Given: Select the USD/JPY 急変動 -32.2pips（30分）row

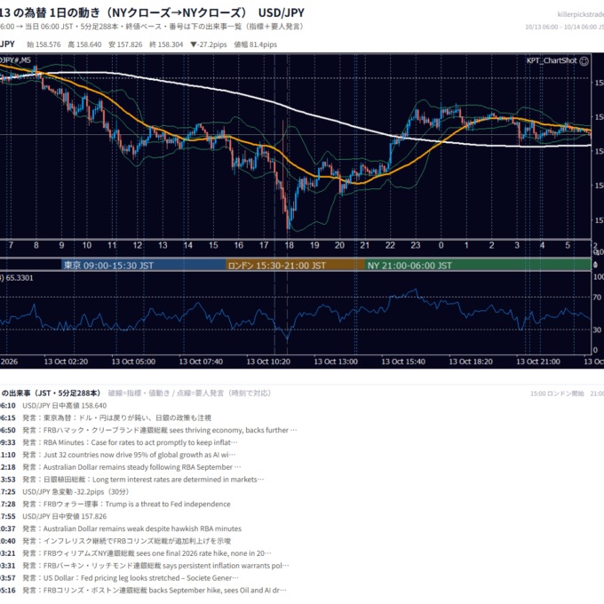Looking at the screenshot, I should pyautogui.click(x=65, y=491).
